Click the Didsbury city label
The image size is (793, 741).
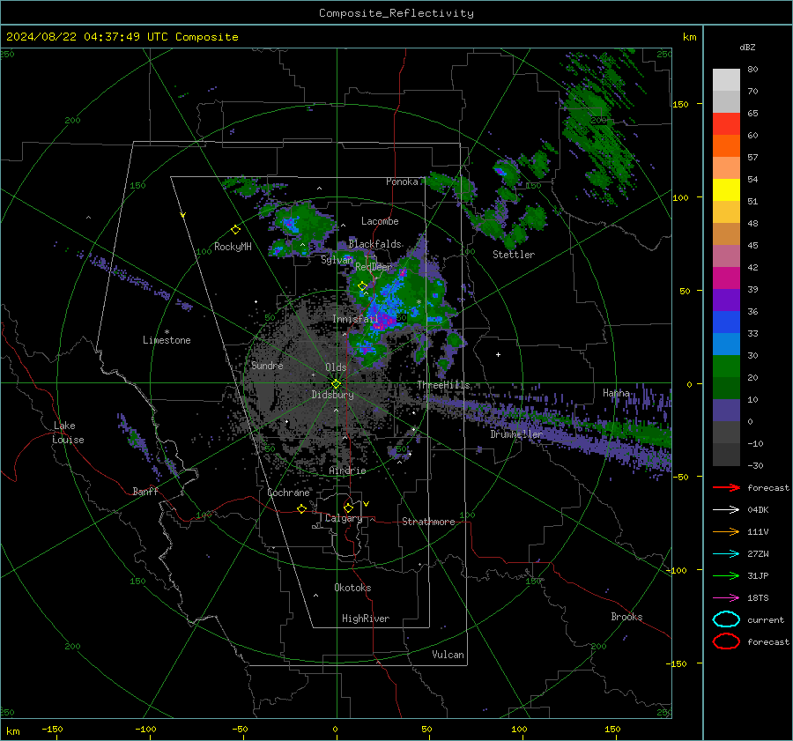point(332,395)
